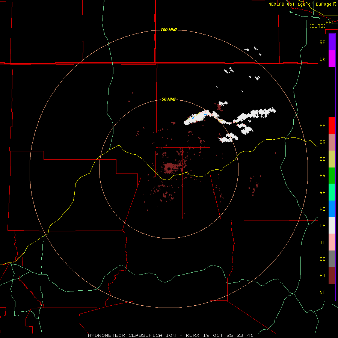Click the 100 NMI range ring label
Image resolution: width=338 pixels, height=338 pixels.
[x=169, y=30]
